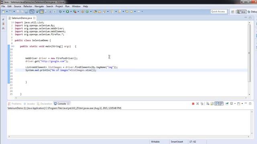This screenshot has width=257, height=144.
Task: Click the Clear Console icon
Action: 208,104
